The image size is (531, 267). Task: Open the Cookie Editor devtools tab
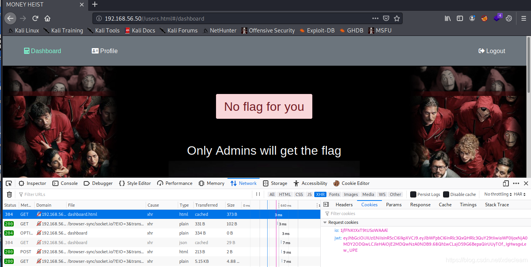(351, 183)
